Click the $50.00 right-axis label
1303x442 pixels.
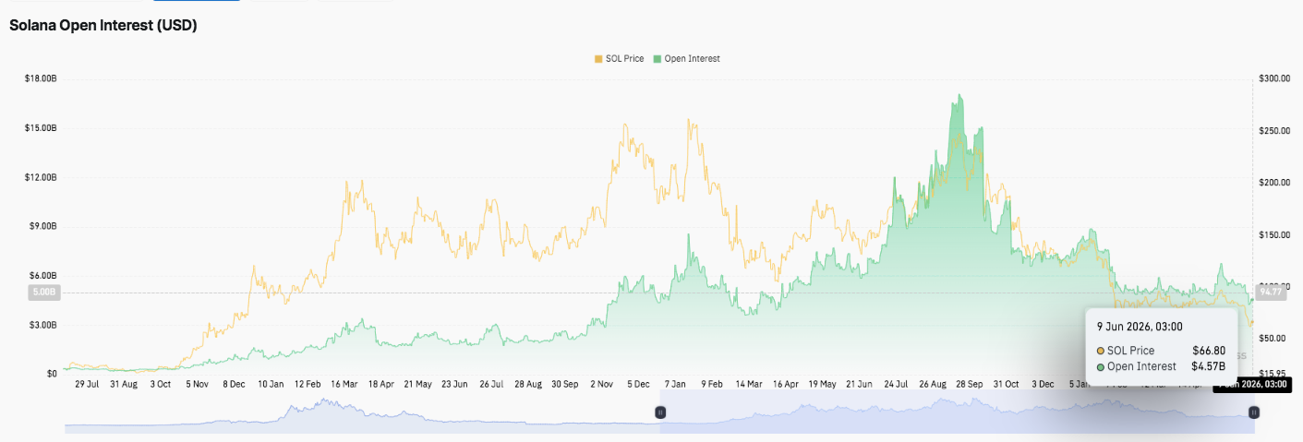tap(1273, 338)
